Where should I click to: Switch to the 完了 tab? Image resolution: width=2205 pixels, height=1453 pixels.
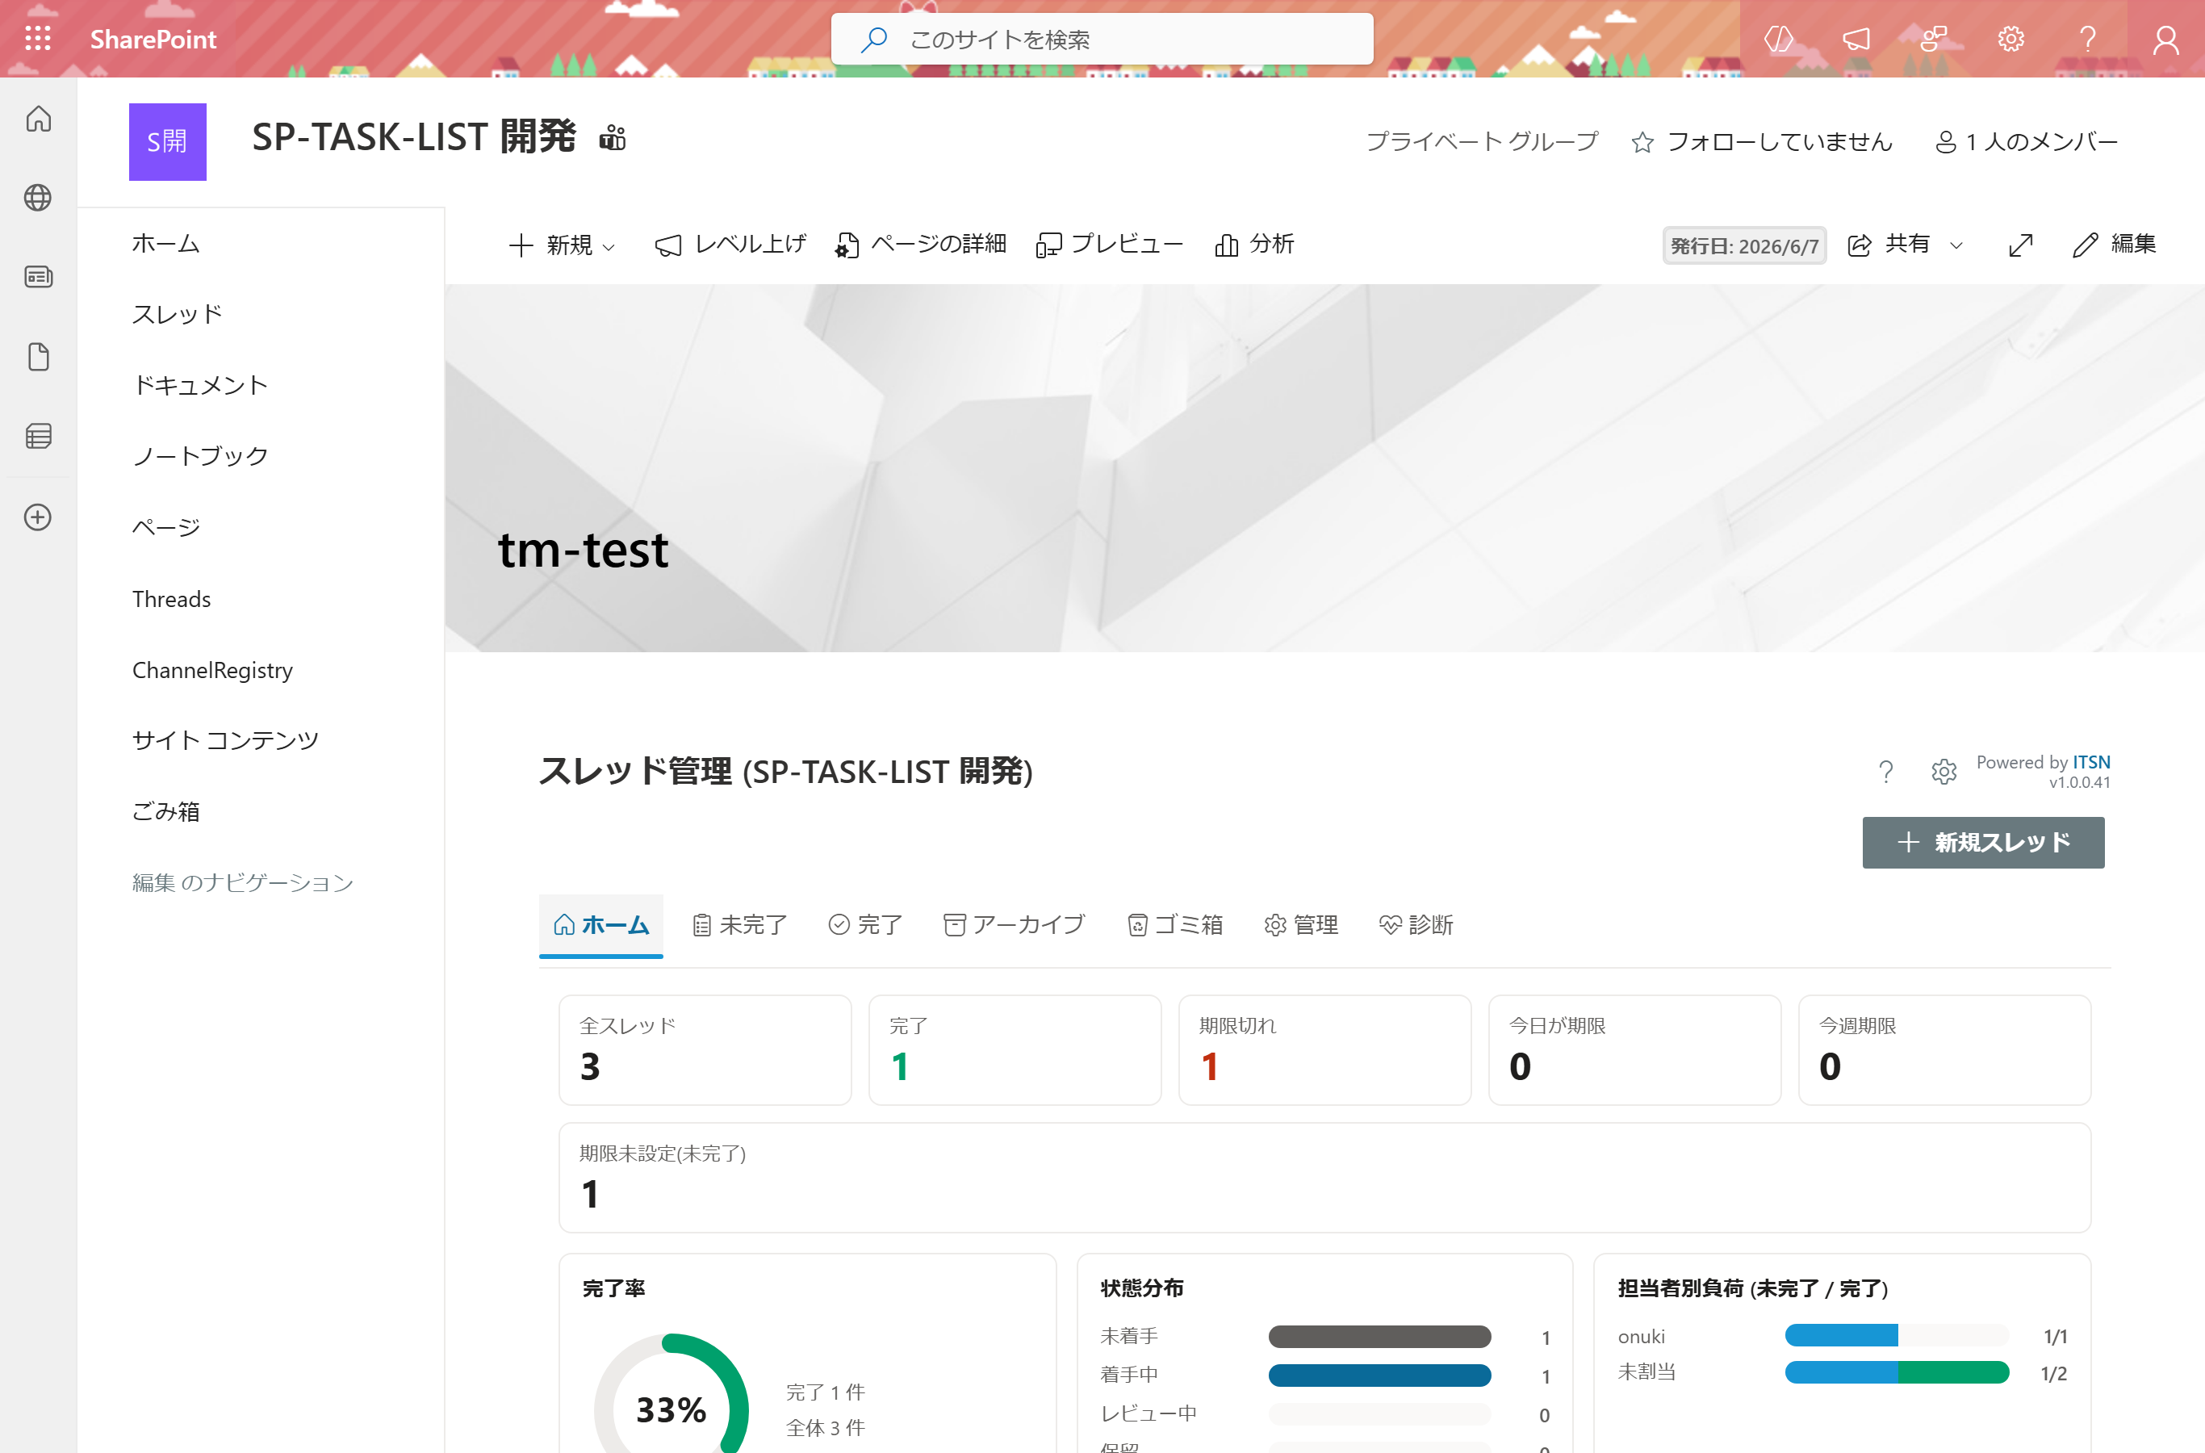pos(864,925)
